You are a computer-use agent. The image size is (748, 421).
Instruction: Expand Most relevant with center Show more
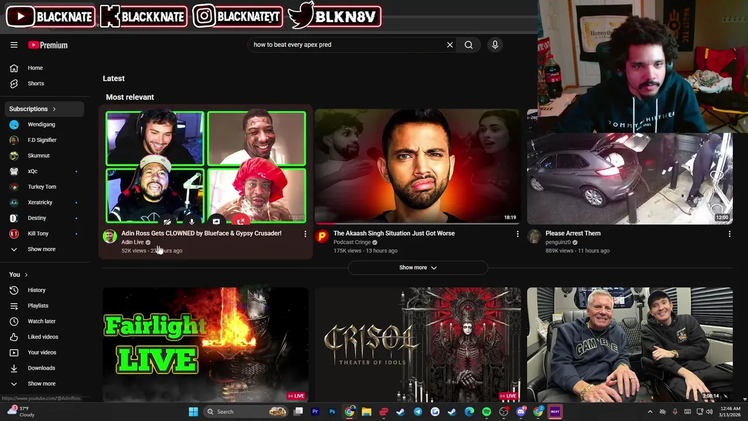tap(418, 268)
